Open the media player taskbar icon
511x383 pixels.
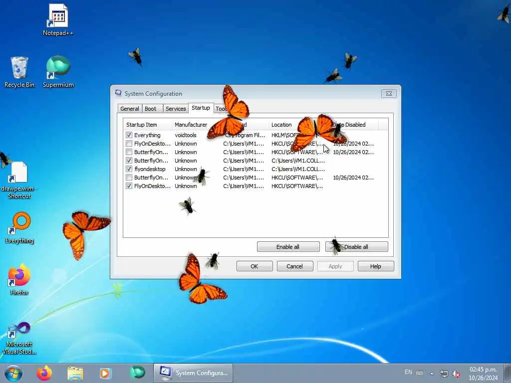click(x=105, y=373)
